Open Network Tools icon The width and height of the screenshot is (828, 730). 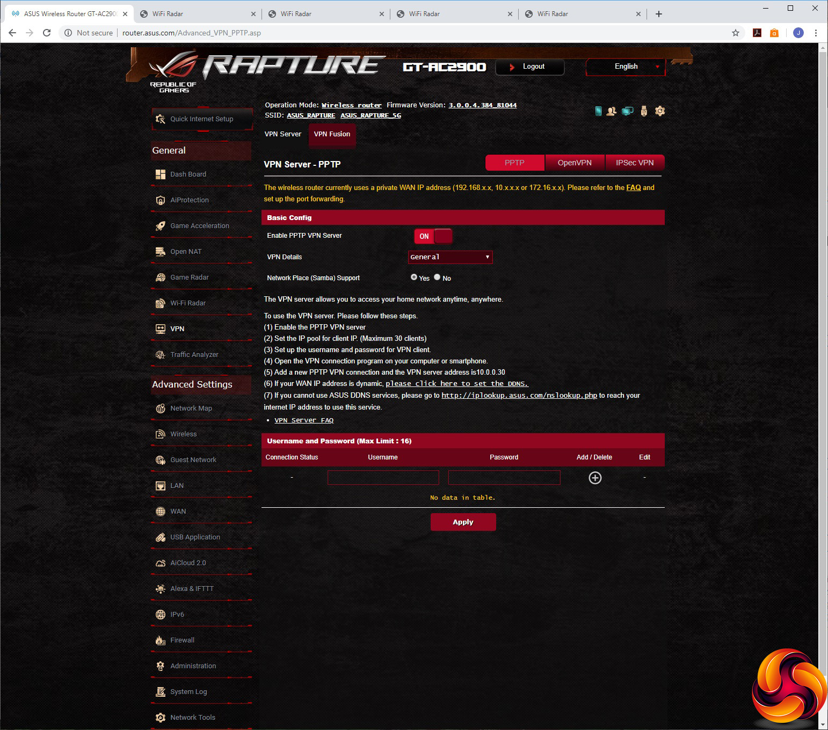(x=160, y=718)
